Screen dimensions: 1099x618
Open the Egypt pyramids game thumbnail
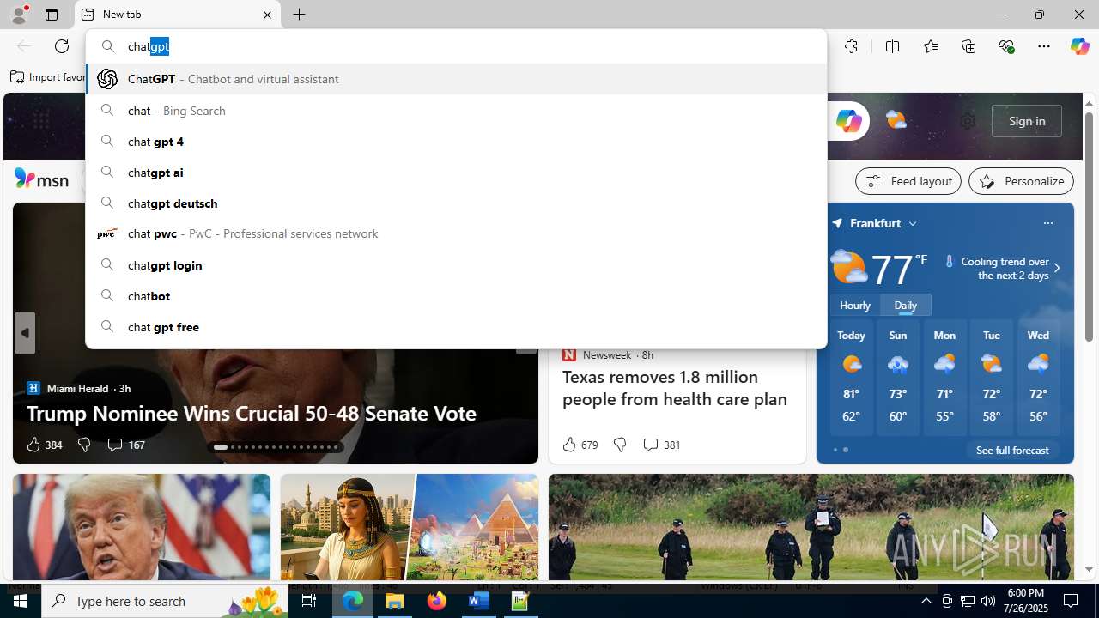pos(410,528)
